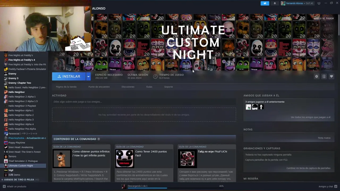The height and width of the screenshot is (191, 340).
Task: Open the Guías tab
Action: [149, 87]
